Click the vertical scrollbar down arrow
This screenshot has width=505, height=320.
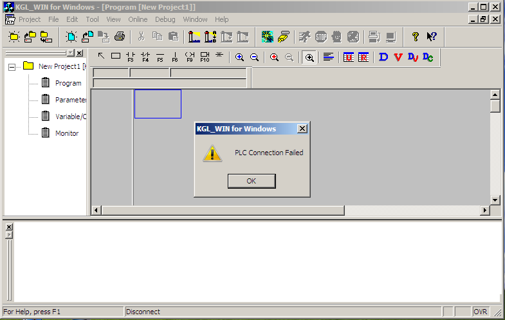coord(495,200)
